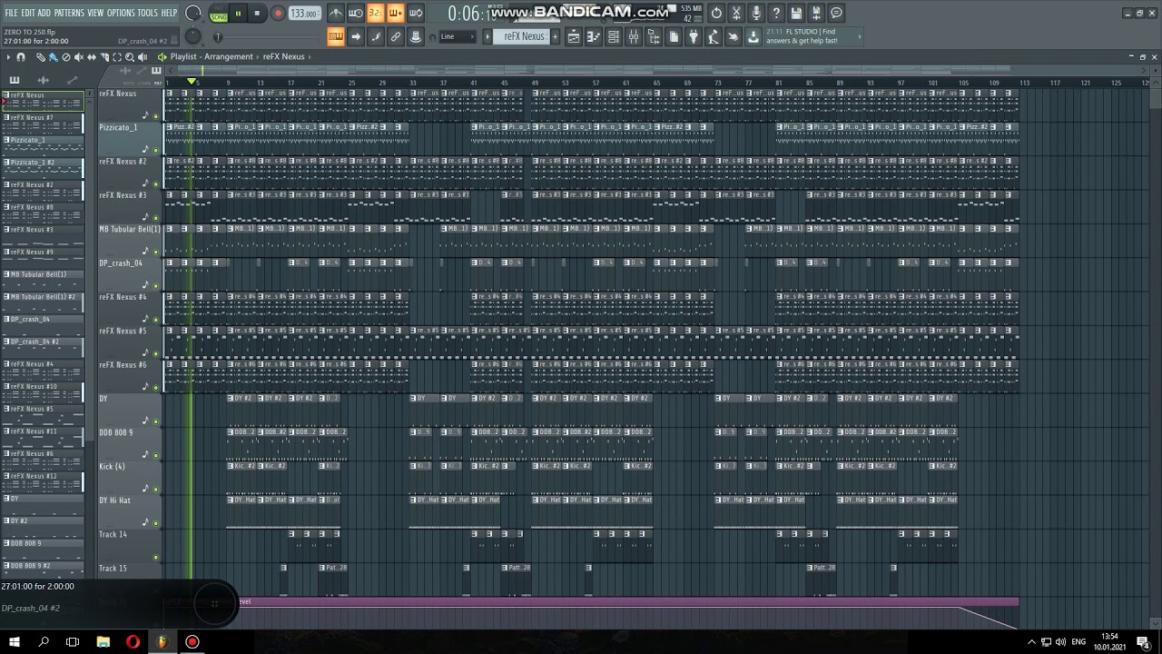This screenshot has width=1162, height=654.
Task: Open the plugin picker plug icon
Action: (x=694, y=36)
